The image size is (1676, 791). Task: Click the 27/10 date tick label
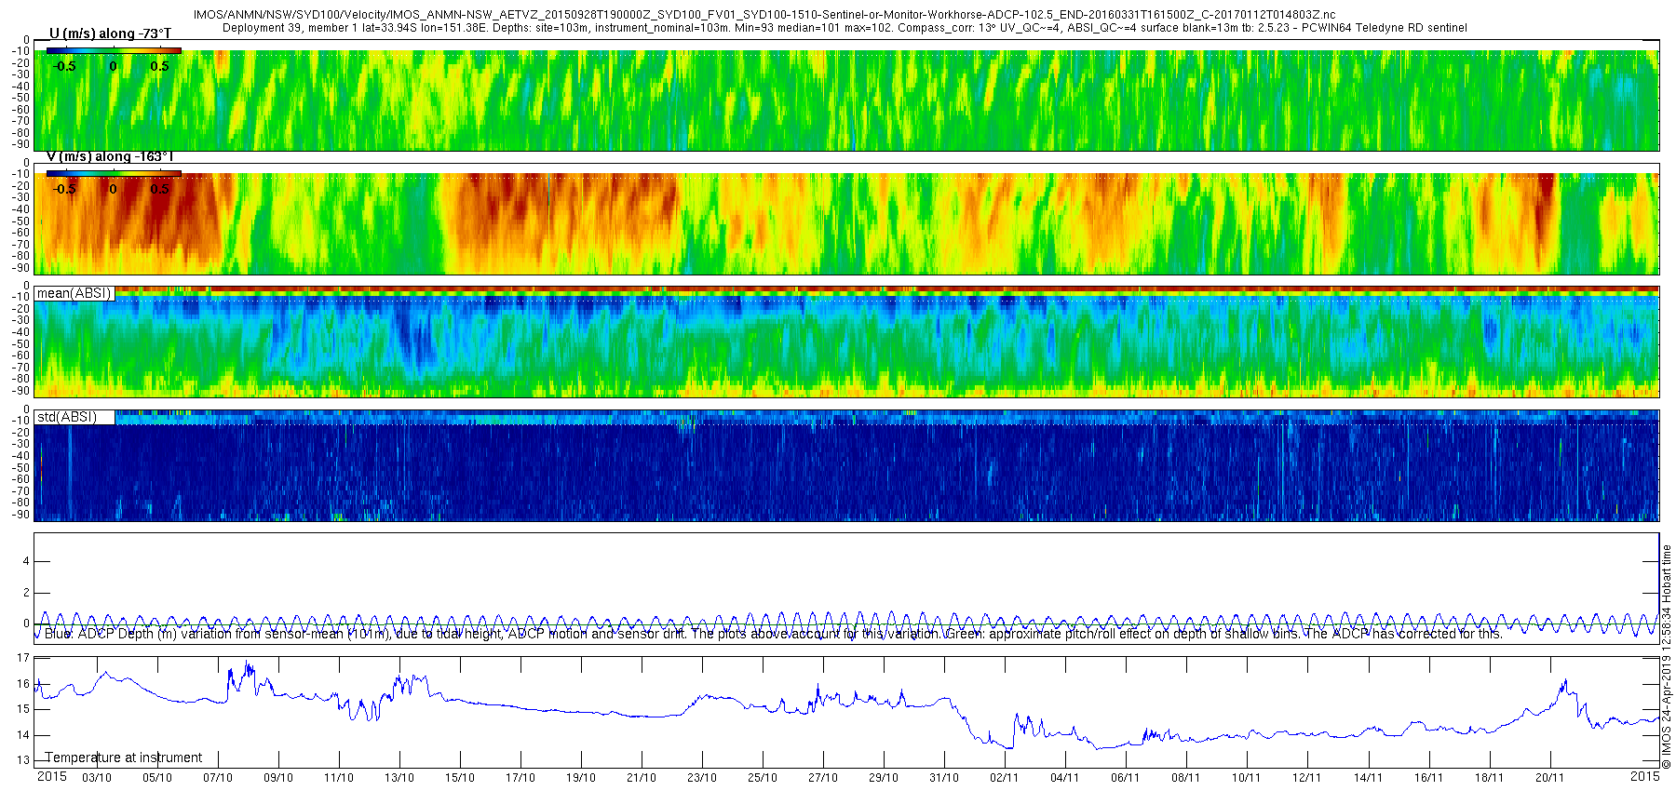click(823, 777)
